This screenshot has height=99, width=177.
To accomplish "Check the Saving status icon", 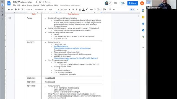I will [x=43, y=2].
